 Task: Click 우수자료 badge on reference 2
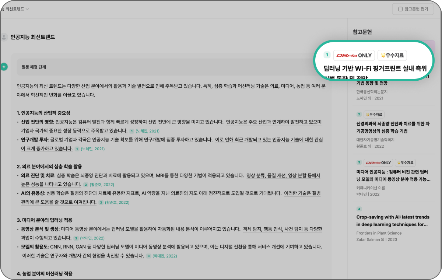tap(374, 114)
